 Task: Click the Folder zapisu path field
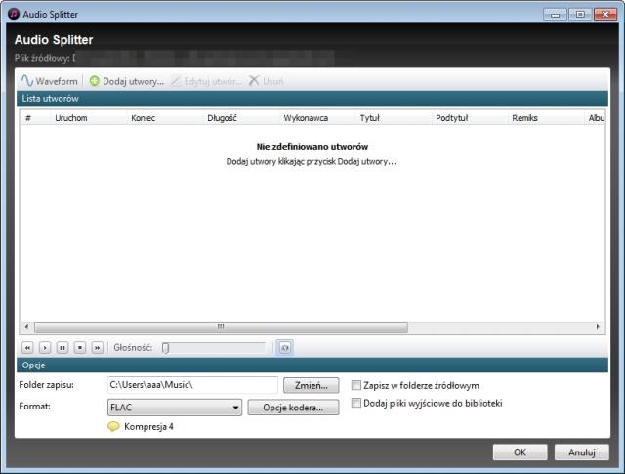[192, 385]
